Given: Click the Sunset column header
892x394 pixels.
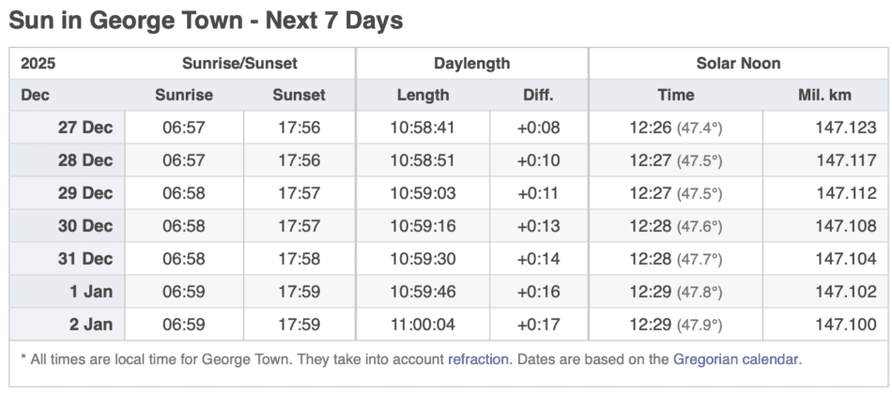Looking at the screenshot, I should 299,95.
